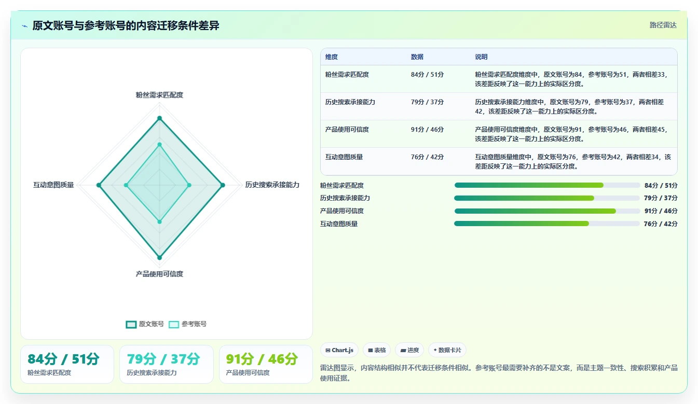The image size is (698, 404).
Task: Click the 91分 / 46分 value beside progress bar
Action: click(661, 211)
